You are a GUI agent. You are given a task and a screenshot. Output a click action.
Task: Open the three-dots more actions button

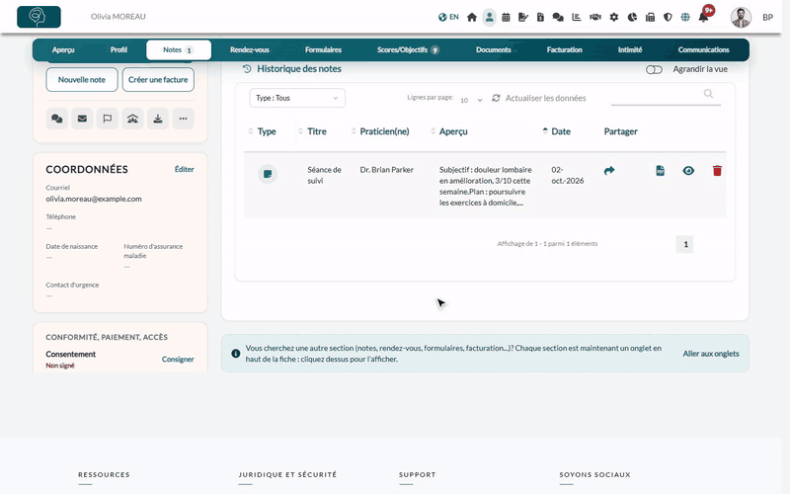[x=183, y=119]
